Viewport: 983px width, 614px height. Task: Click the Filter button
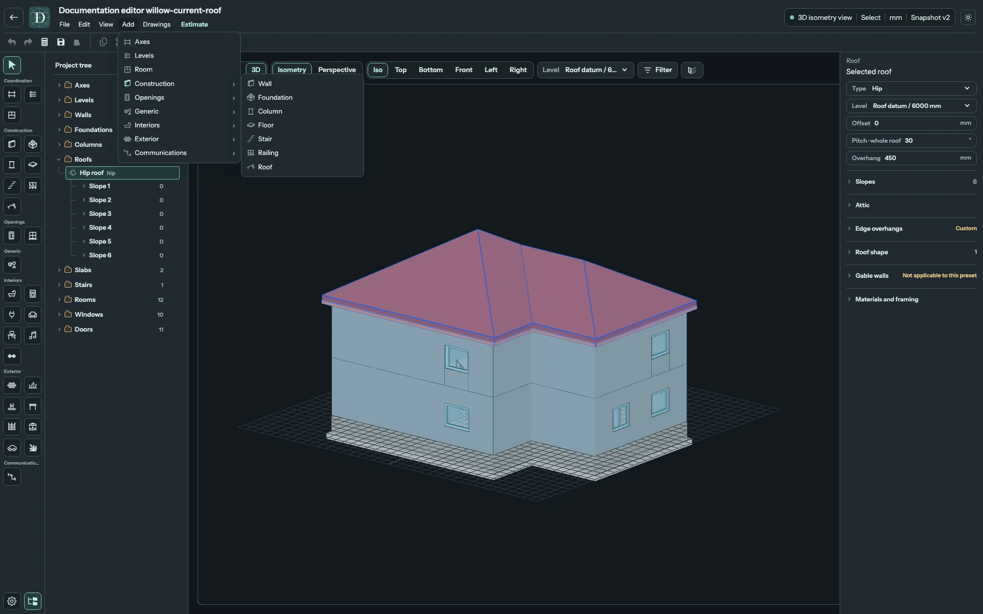click(x=657, y=70)
